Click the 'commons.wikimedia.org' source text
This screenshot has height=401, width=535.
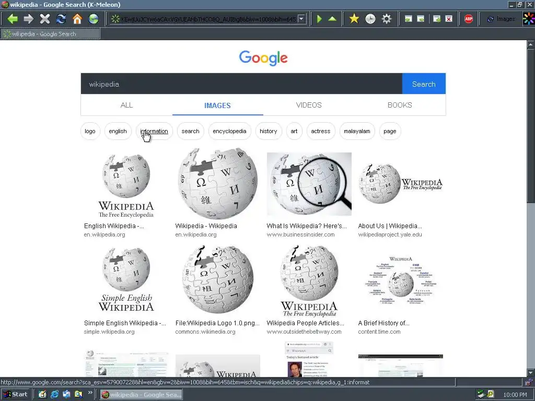(205, 332)
